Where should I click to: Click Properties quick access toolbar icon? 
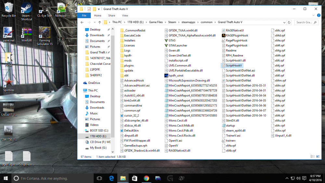pyautogui.click(x=89, y=9)
